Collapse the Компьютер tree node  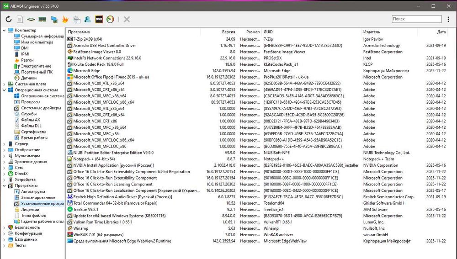(x=4, y=30)
